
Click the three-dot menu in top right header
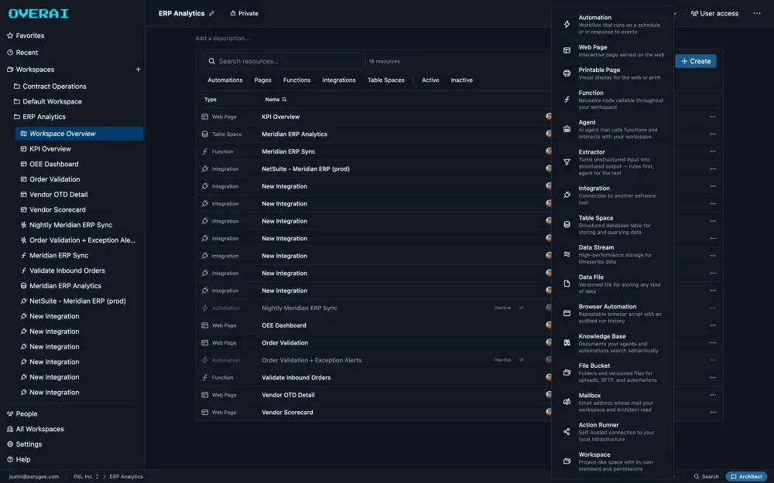pyautogui.click(x=757, y=13)
